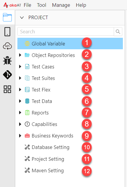The height and width of the screenshot is (187, 127).
Task: Click the search magnifier button
Action: pyautogui.click(x=118, y=32)
